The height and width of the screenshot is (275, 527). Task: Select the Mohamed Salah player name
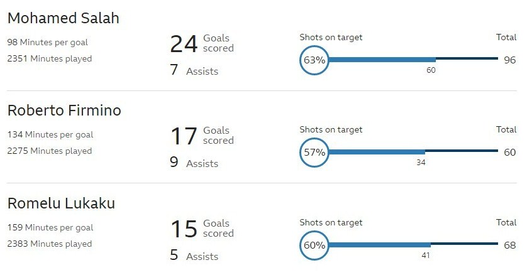tap(64, 18)
